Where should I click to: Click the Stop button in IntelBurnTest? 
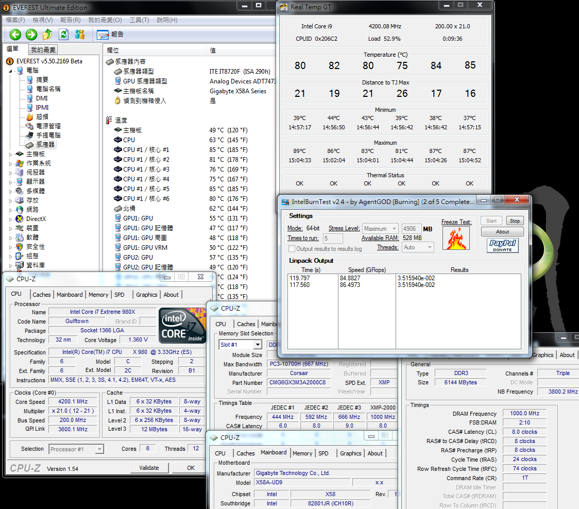tap(514, 220)
